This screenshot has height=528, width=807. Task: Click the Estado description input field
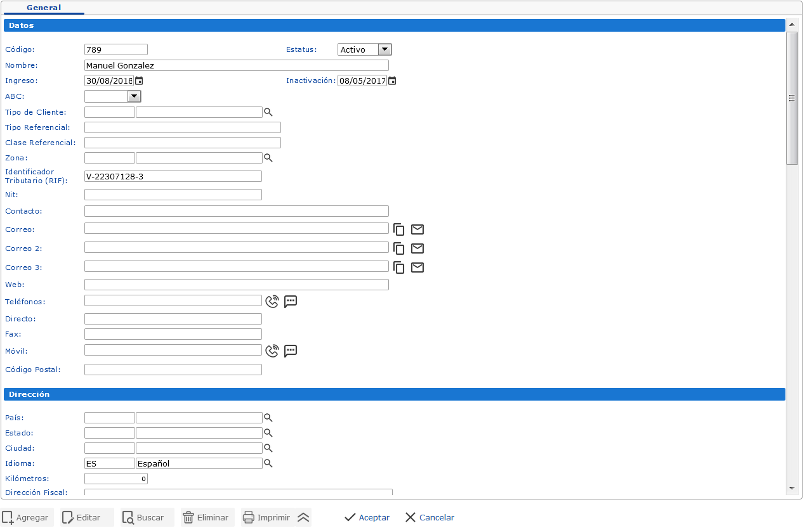click(x=199, y=433)
